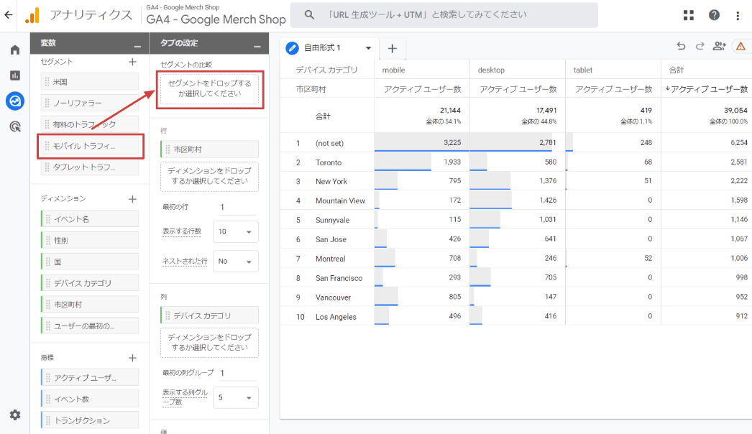This screenshot has width=752, height=434.
Task: Select the モバイル トラフィック segment
Action: pos(90,146)
